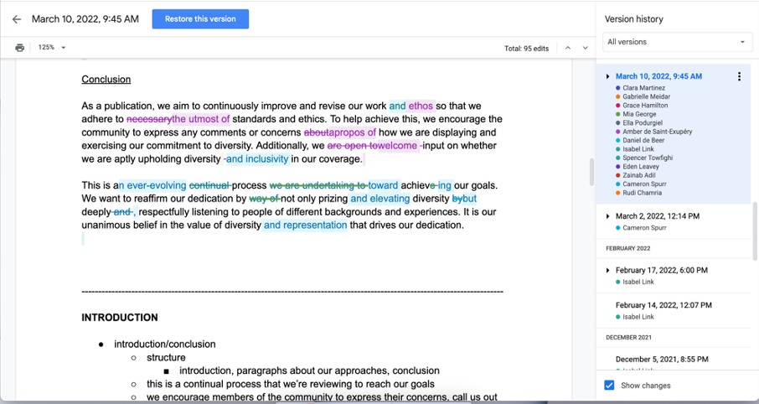Screen dimensions: 759x404
Task: Select the February 14, 2022, 12:07 PM version
Action: [x=663, y=305]
